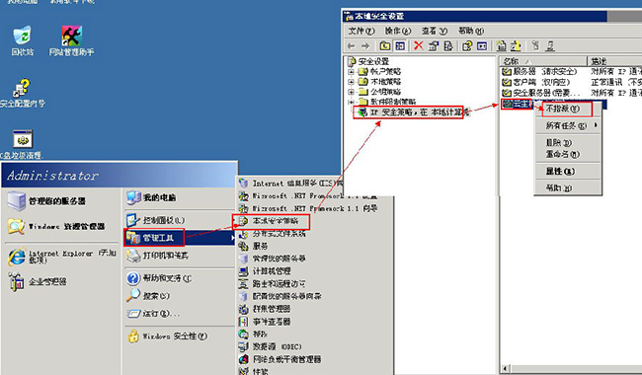This screenshot has width=642, height=375.
Task: Click the Back arrow toolbar button
Action: click(x=352, y=46)
